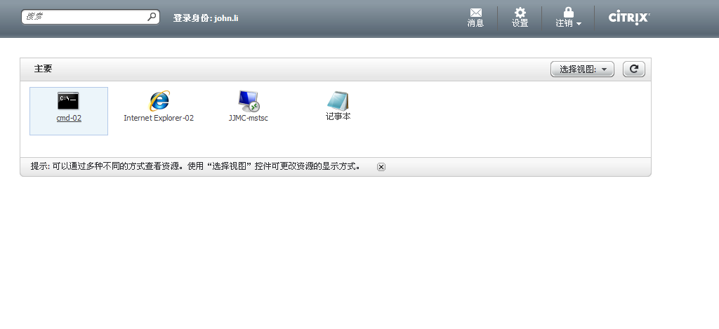Expand the 选择视图 dropdown

(x=582, y=69)
